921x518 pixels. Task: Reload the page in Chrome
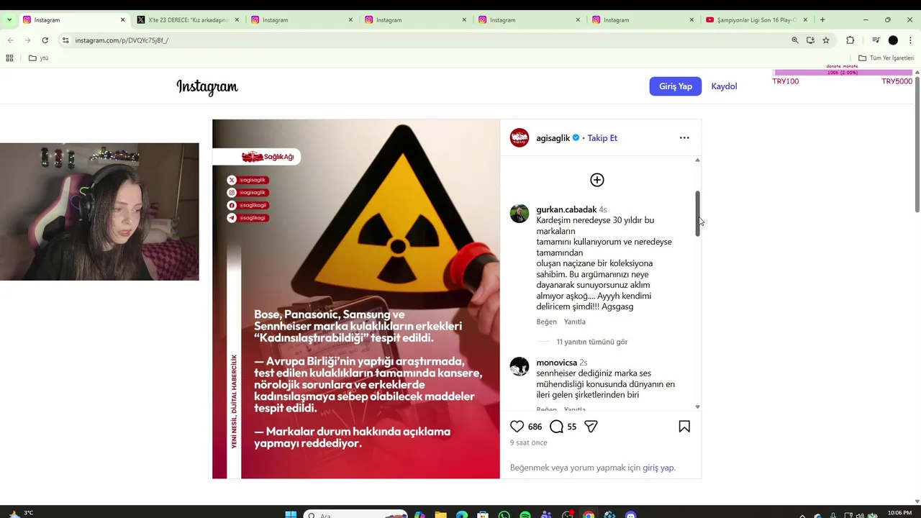pyautogui.click(x=45, y=40)
